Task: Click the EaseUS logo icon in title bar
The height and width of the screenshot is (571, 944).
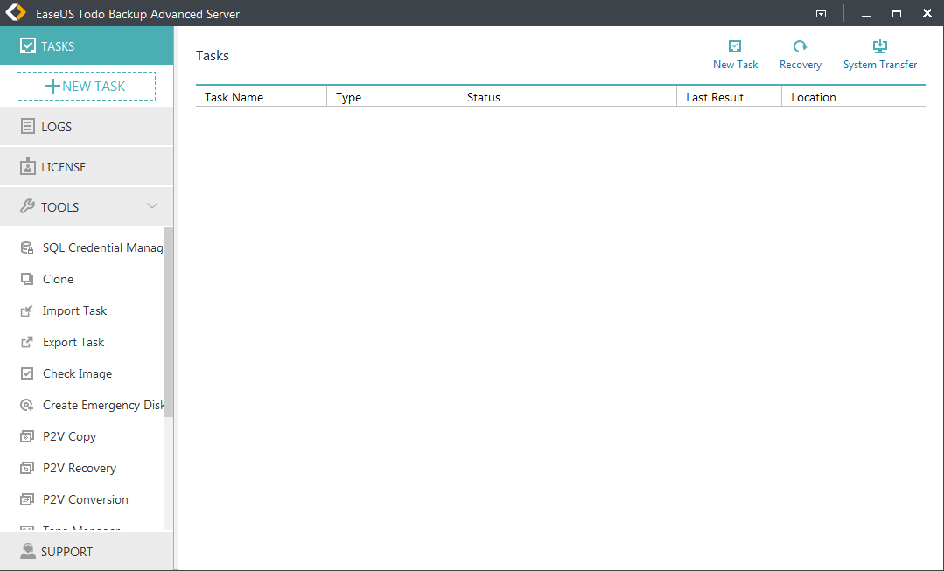Action: (x=17, y=12)
